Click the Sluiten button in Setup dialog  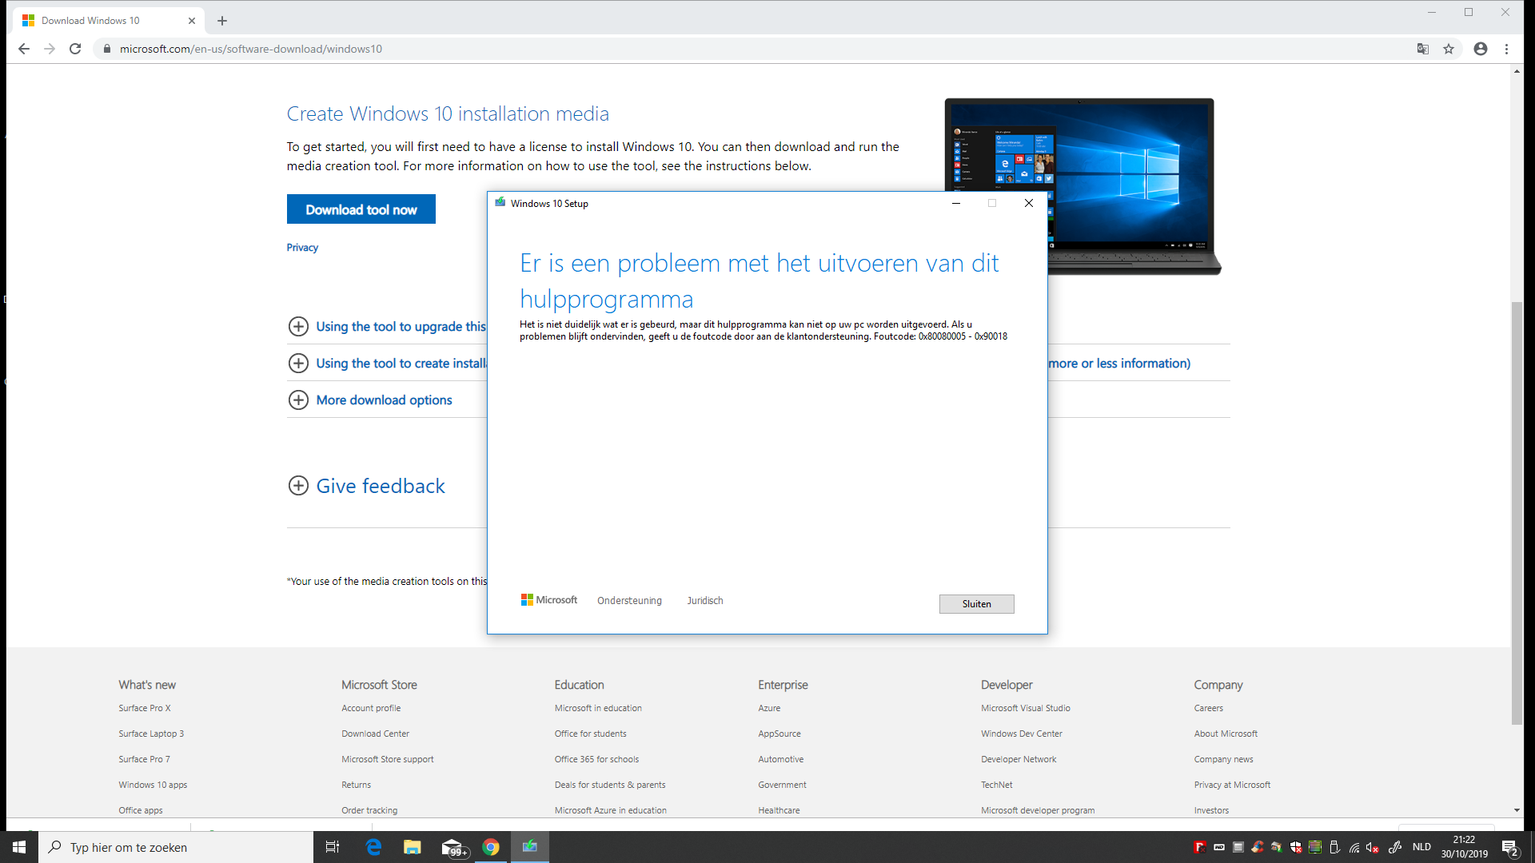click(976, 604)
